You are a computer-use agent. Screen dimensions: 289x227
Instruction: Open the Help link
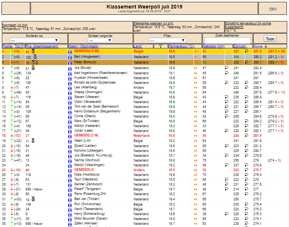(273, 9)
